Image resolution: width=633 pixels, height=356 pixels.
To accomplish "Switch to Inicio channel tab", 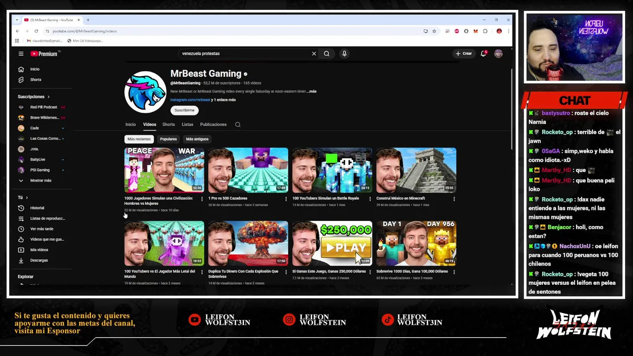I will (x=131, y=125).
